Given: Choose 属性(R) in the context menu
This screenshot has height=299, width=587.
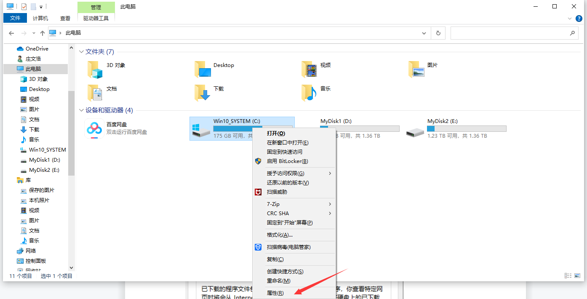Looking at the screenshot, I should click(x=294, y=293).
